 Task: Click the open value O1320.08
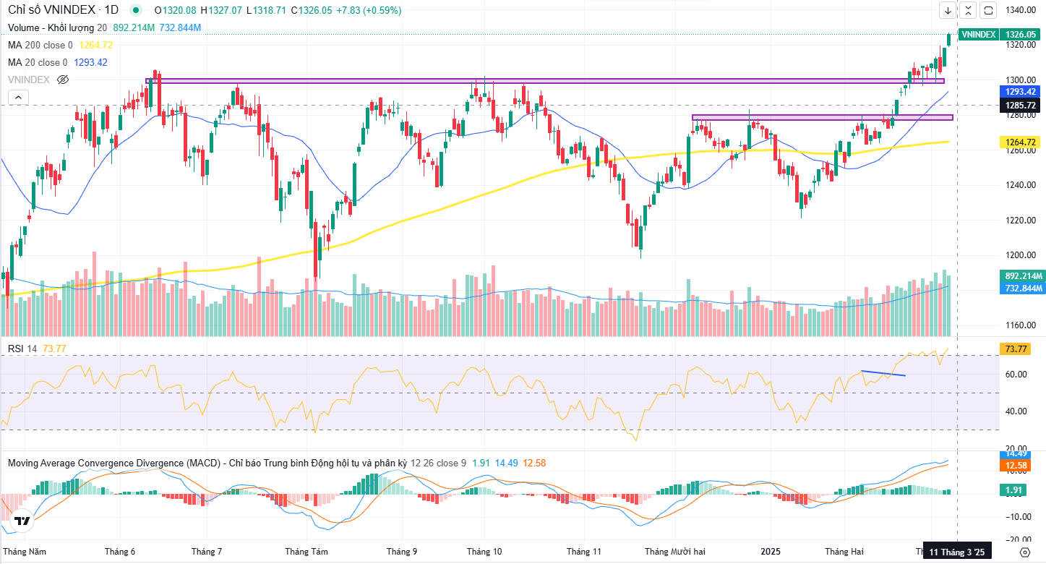tap(176, 10)
